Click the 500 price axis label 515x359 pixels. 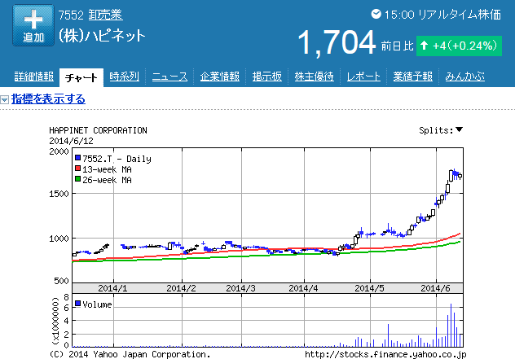[61, 281]
